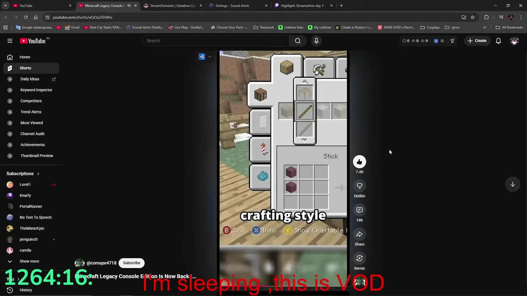Screen dimensions: 527x296
Task: Expand the Subscriptions section chevron
Action: click(x=38, y=173)
